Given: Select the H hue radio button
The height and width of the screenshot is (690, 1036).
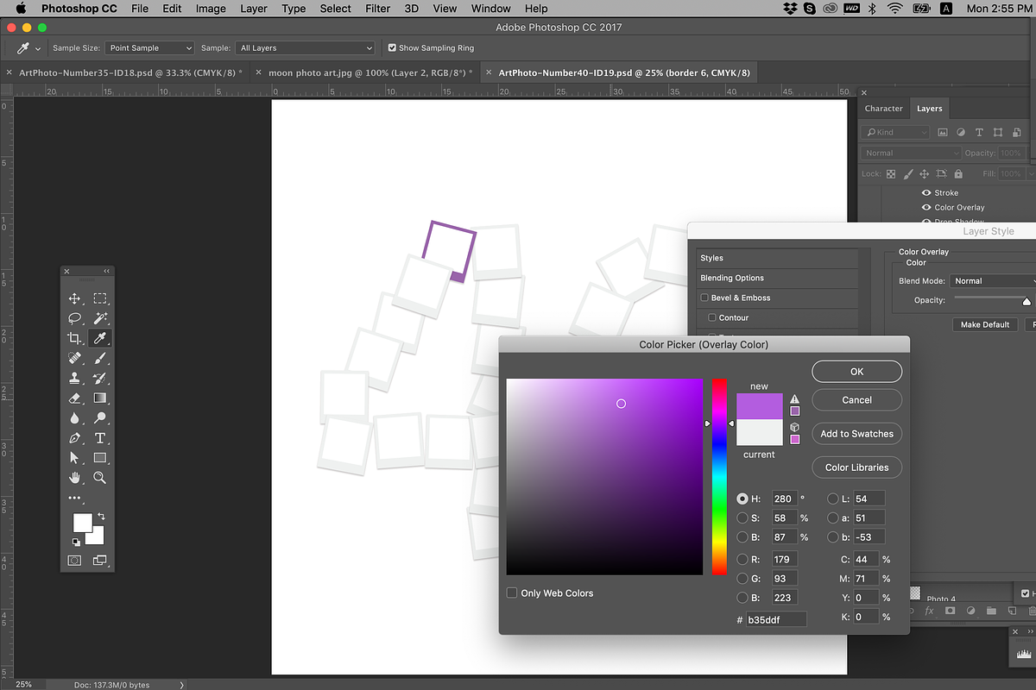Looking at the screenshot, I should point(742,499).
